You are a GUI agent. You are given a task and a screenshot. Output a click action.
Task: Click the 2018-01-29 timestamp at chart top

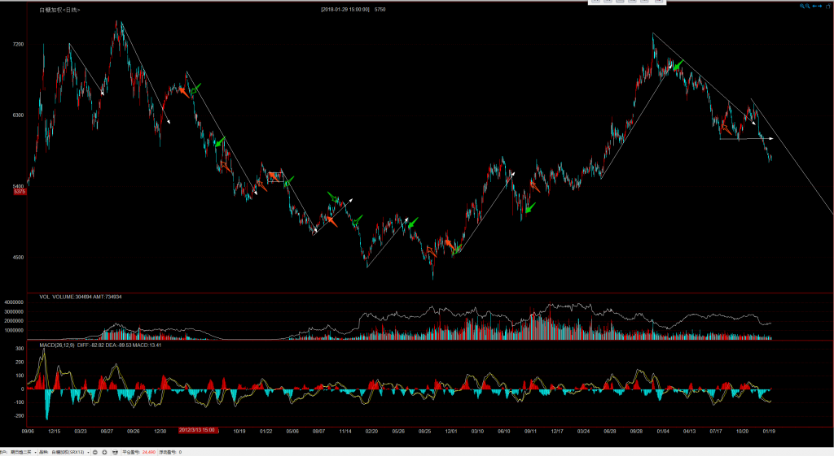pyautogui.click(x=345, y=10)
